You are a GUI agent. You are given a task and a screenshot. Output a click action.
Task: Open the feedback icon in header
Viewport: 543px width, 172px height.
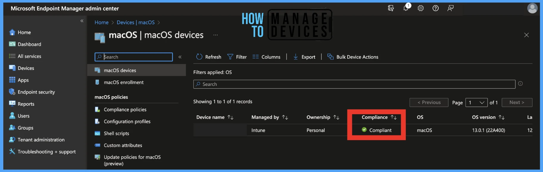(x=450, y=8)
